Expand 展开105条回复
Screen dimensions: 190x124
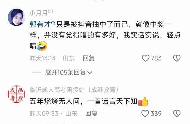[x=69, y=73]
